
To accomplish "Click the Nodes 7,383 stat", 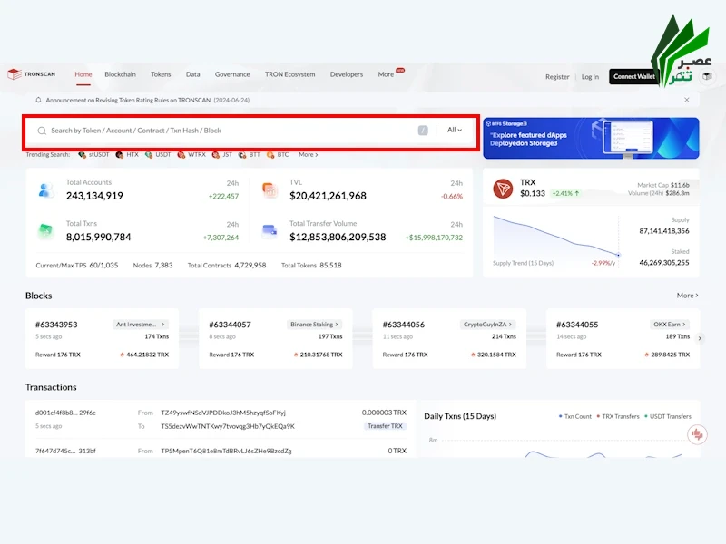I will 152,265.
